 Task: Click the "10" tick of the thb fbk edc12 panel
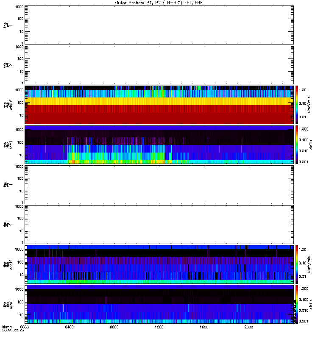pyautogui.click(x=22, y=115)
